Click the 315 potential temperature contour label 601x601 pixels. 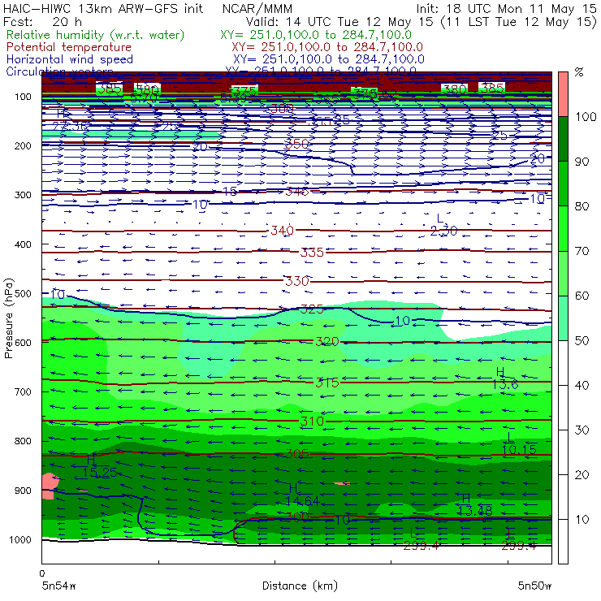[x=327, y=383]
